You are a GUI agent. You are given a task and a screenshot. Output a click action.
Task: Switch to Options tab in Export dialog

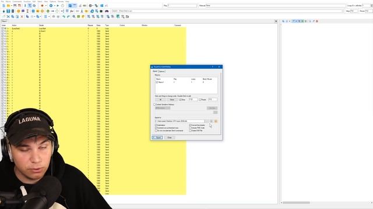[162, 71]
